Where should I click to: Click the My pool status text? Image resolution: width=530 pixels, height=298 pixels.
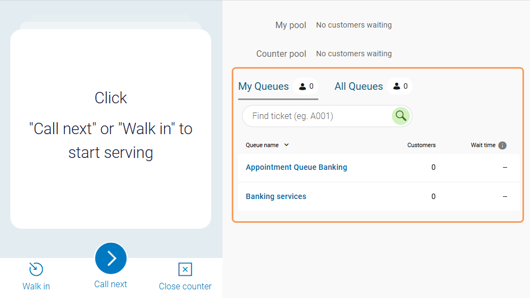(x=354, y=25)
